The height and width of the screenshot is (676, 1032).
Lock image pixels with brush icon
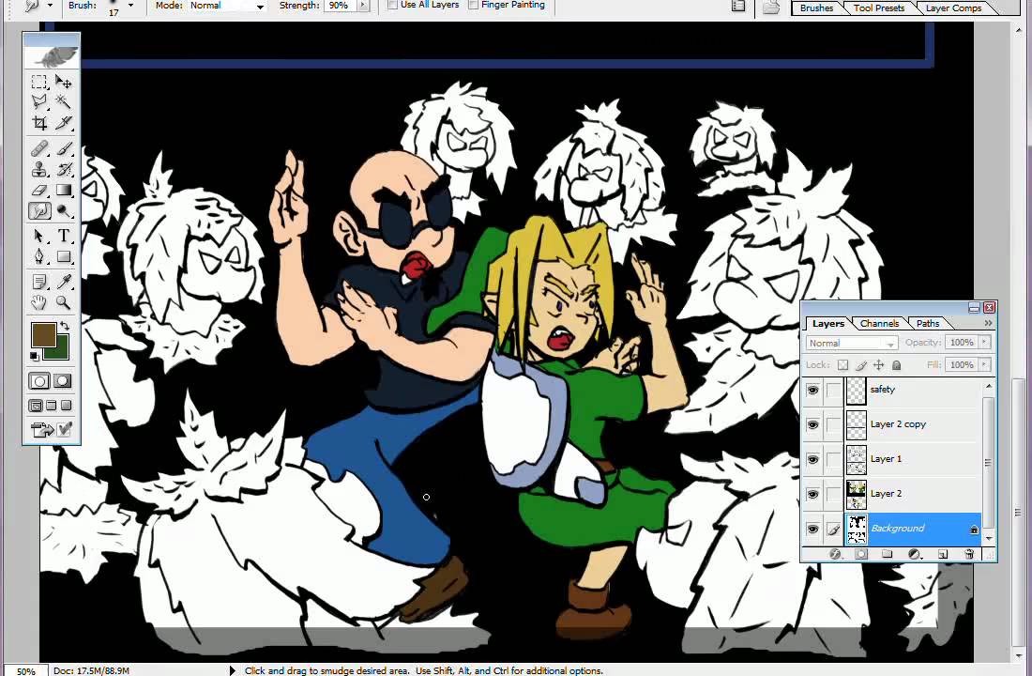(861, 364)
